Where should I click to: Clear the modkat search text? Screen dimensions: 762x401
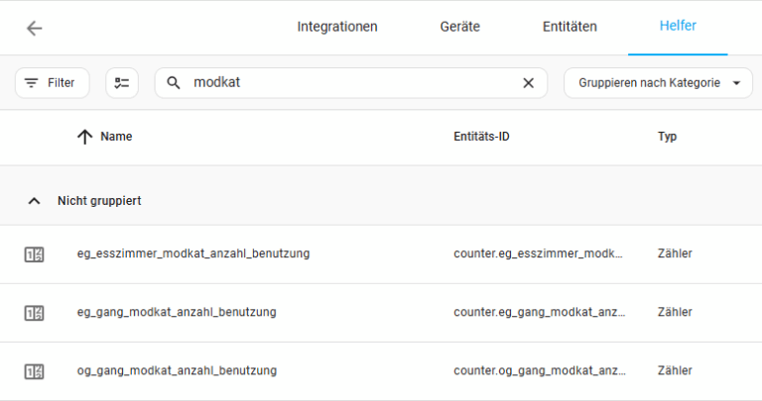point(528,83)
